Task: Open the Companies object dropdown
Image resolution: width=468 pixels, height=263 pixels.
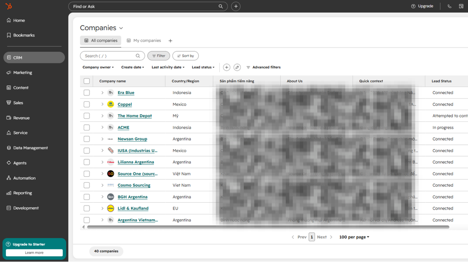Action: tap(101, 28)
